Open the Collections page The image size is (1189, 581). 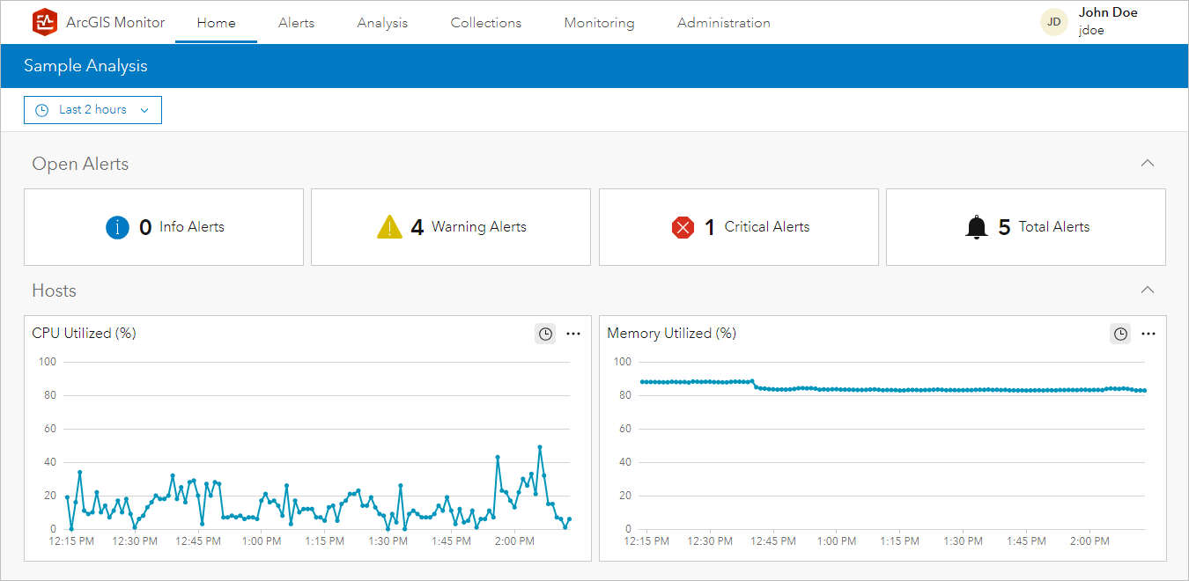coord(485,22)
